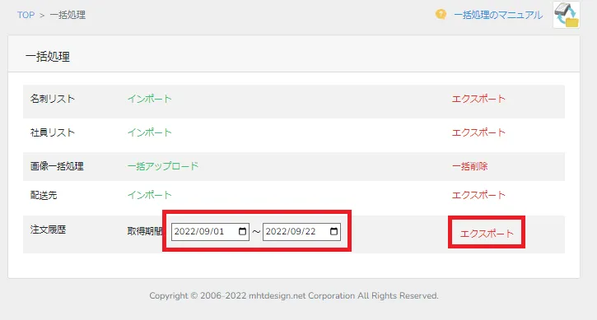The image size is (597, 320).
Task: Click the 取得期間 label
Action: 145,231
